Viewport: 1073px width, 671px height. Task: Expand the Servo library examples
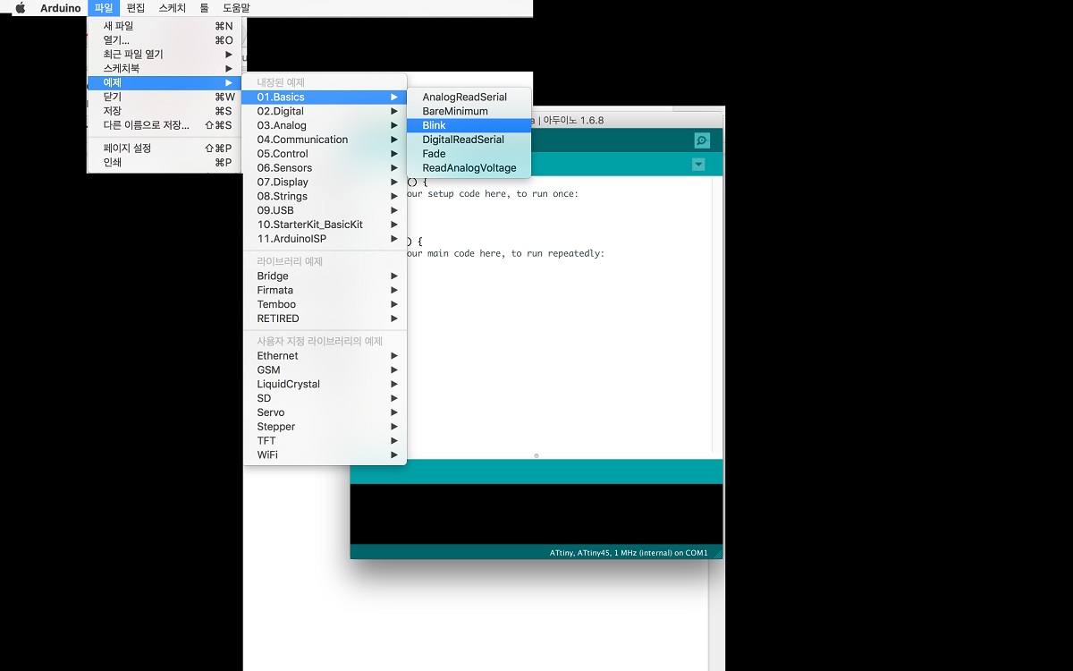(325, 412)
